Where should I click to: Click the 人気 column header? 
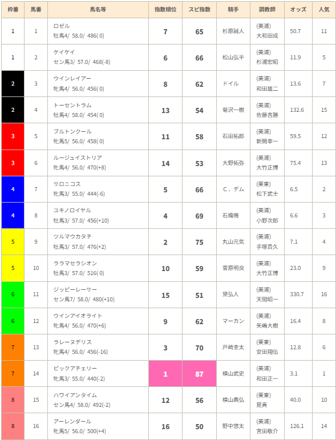[x=324, y=10]
